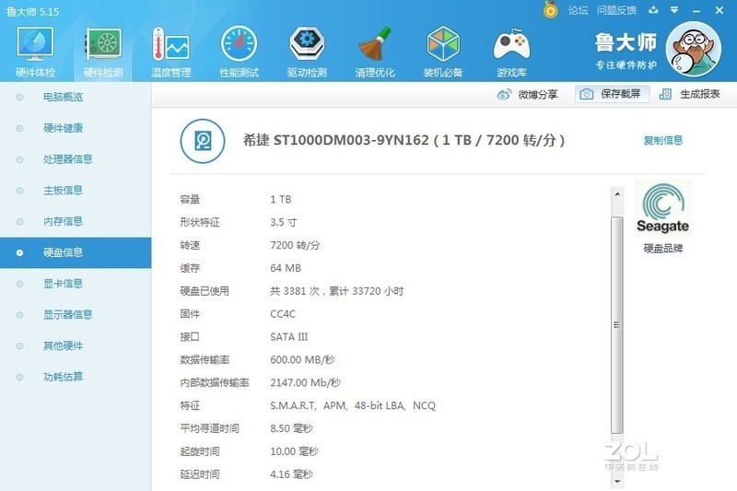Click 复制信息 copy info link
The image size is (737, 491).
(662, 140)
